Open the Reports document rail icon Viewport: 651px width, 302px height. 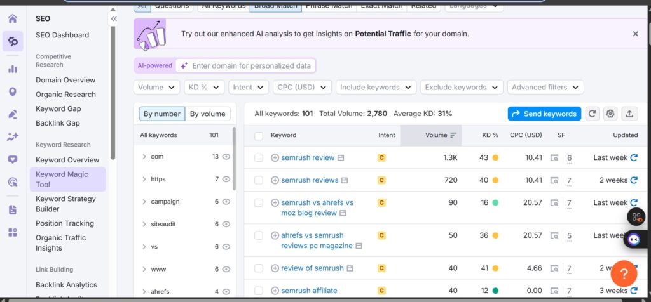[13, 209]
